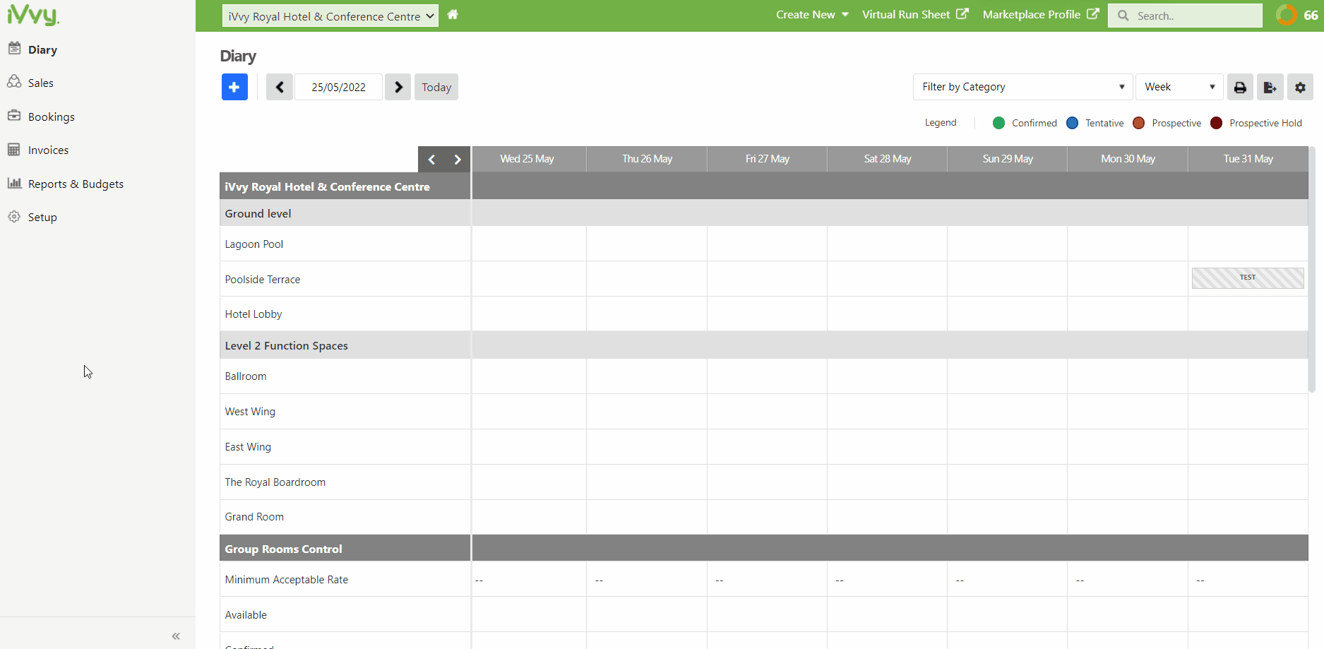Click the Reports & Budgets chart icon

pos(15,184)
